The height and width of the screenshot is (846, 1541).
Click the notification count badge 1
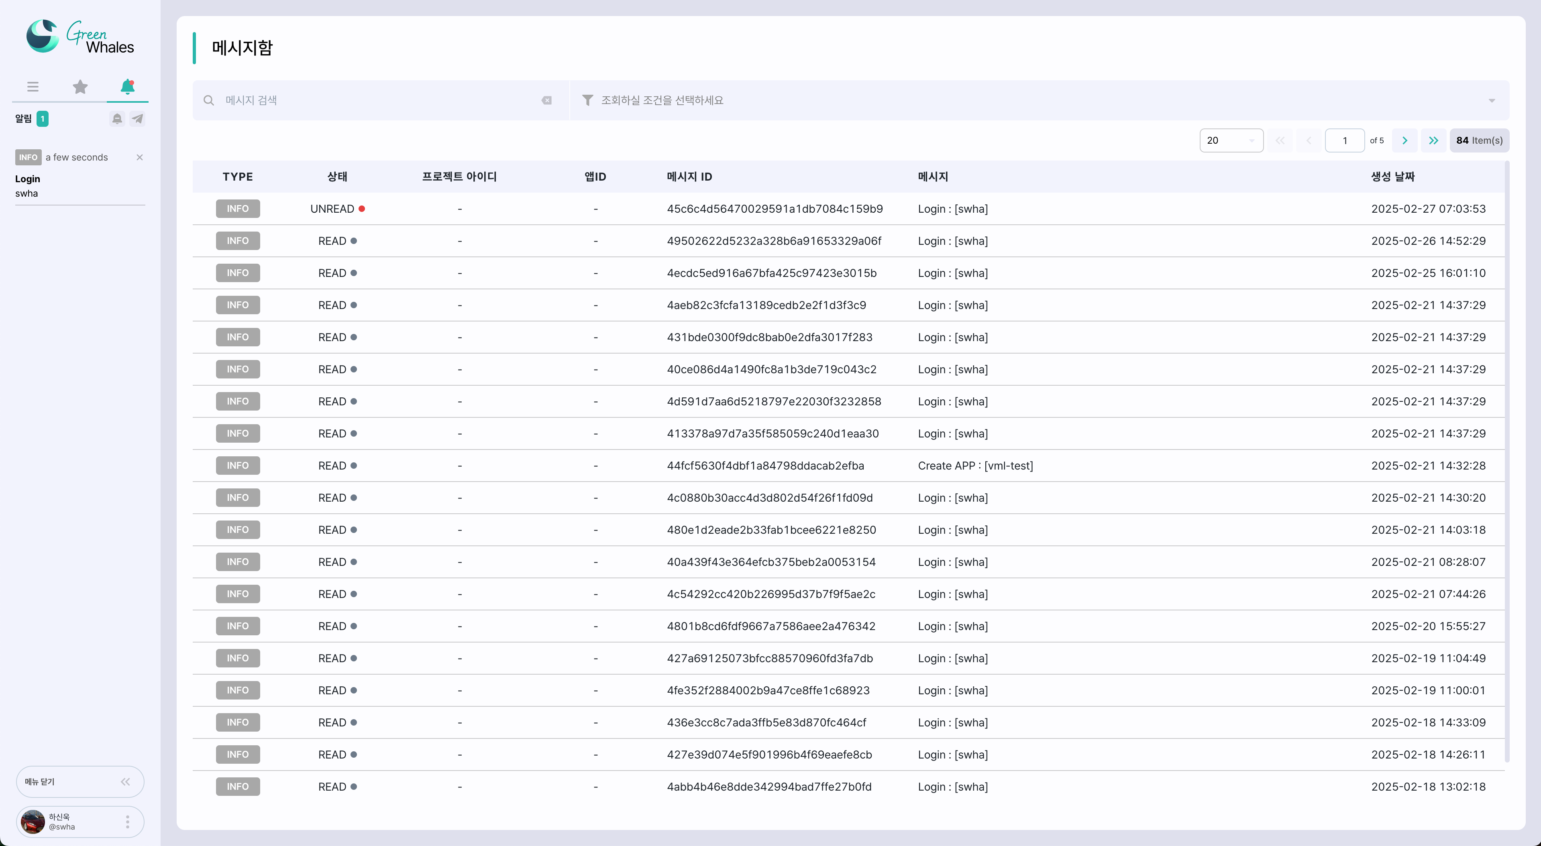tap(43, 118)
